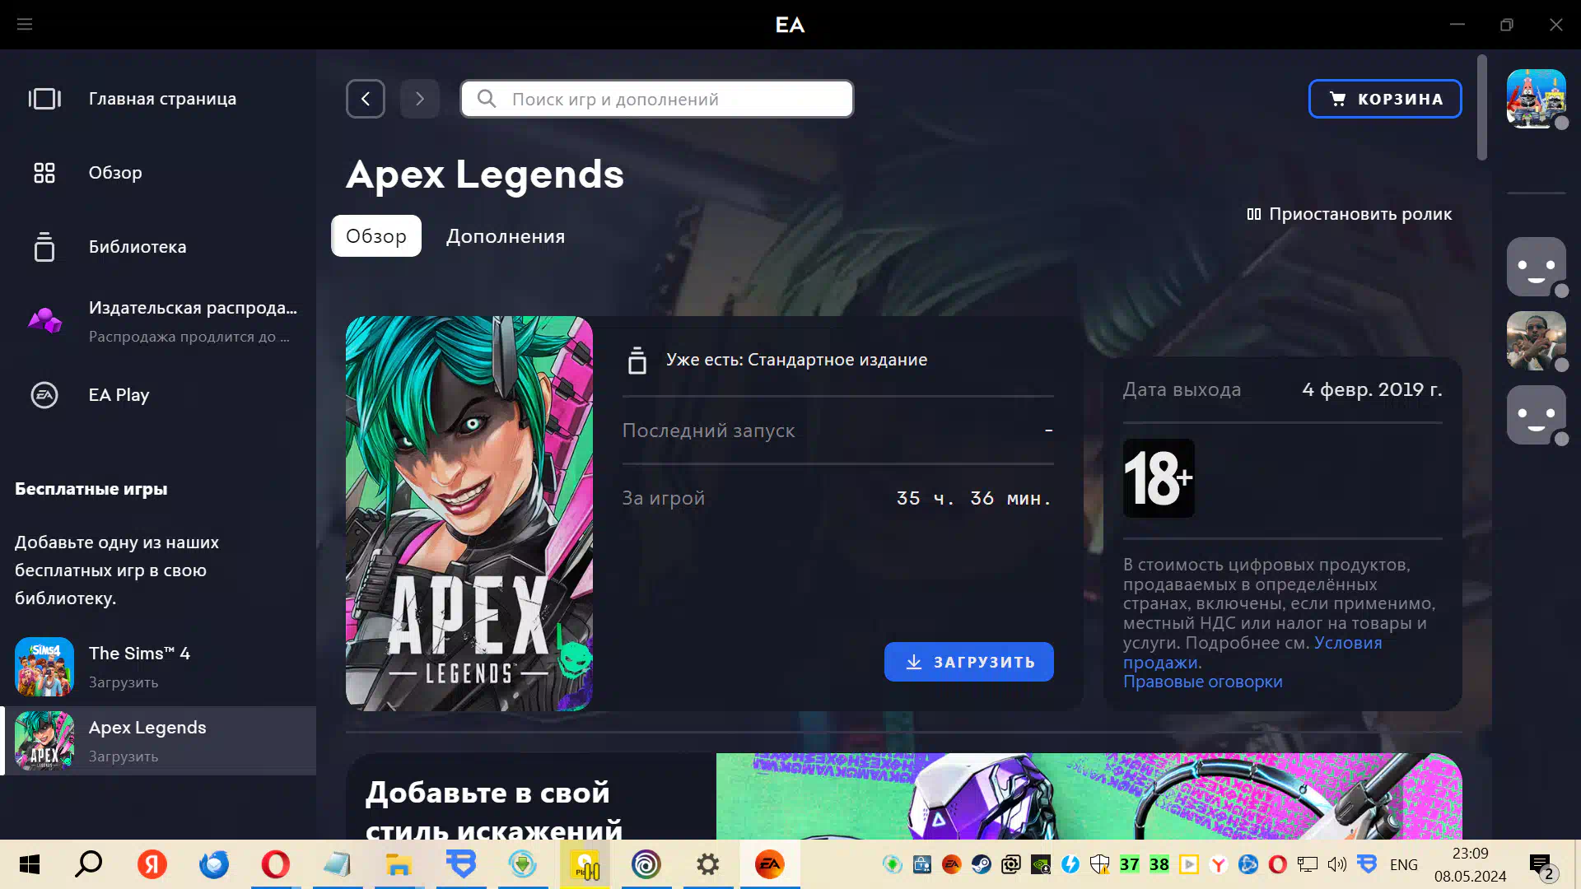This screenshot has width=1581, height=889.
Task: Open the first gray smiley friend avatar
Action: (1537, 267)
